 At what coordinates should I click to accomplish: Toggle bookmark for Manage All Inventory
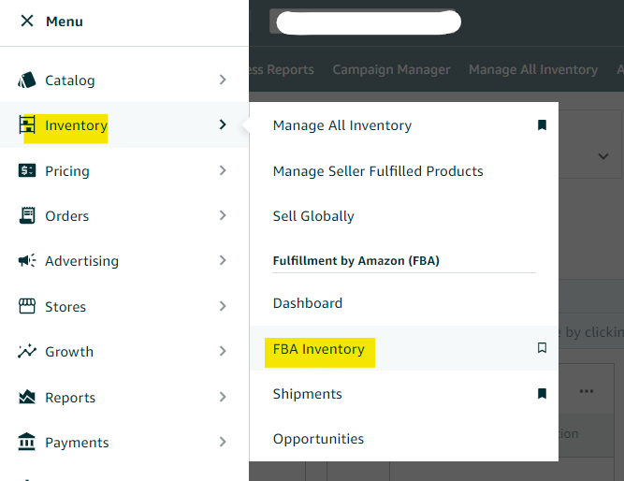[542, 125]
